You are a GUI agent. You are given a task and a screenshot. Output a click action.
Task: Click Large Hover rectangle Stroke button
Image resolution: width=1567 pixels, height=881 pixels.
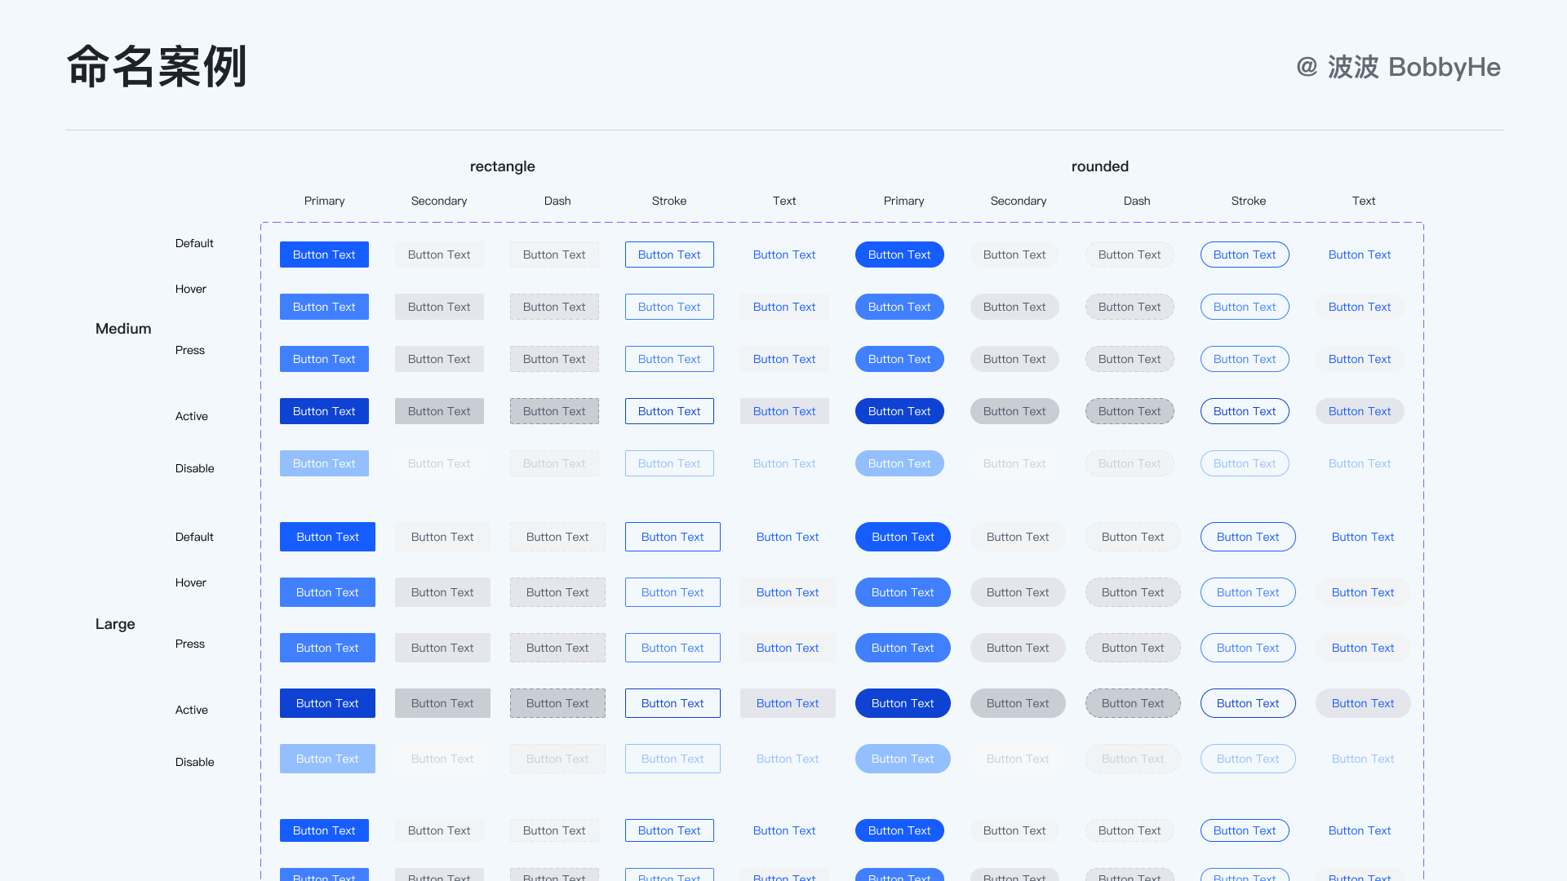[673, 592]
